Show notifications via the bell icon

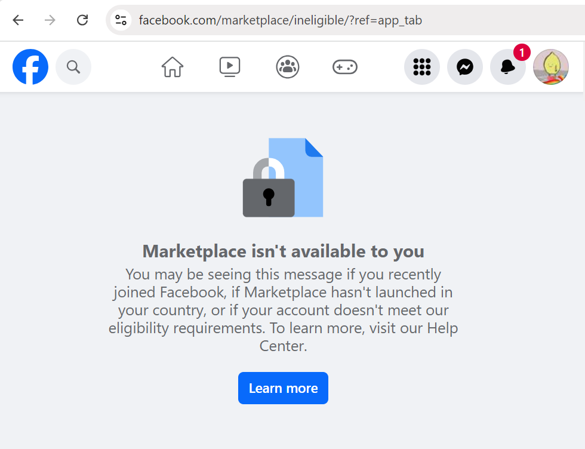click(x=508, y=67)
